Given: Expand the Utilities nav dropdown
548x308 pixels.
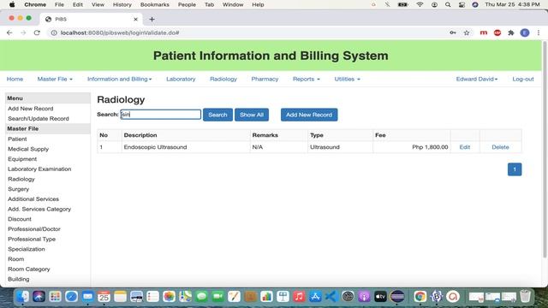Looking at the screenshot, I should [347, 79].
